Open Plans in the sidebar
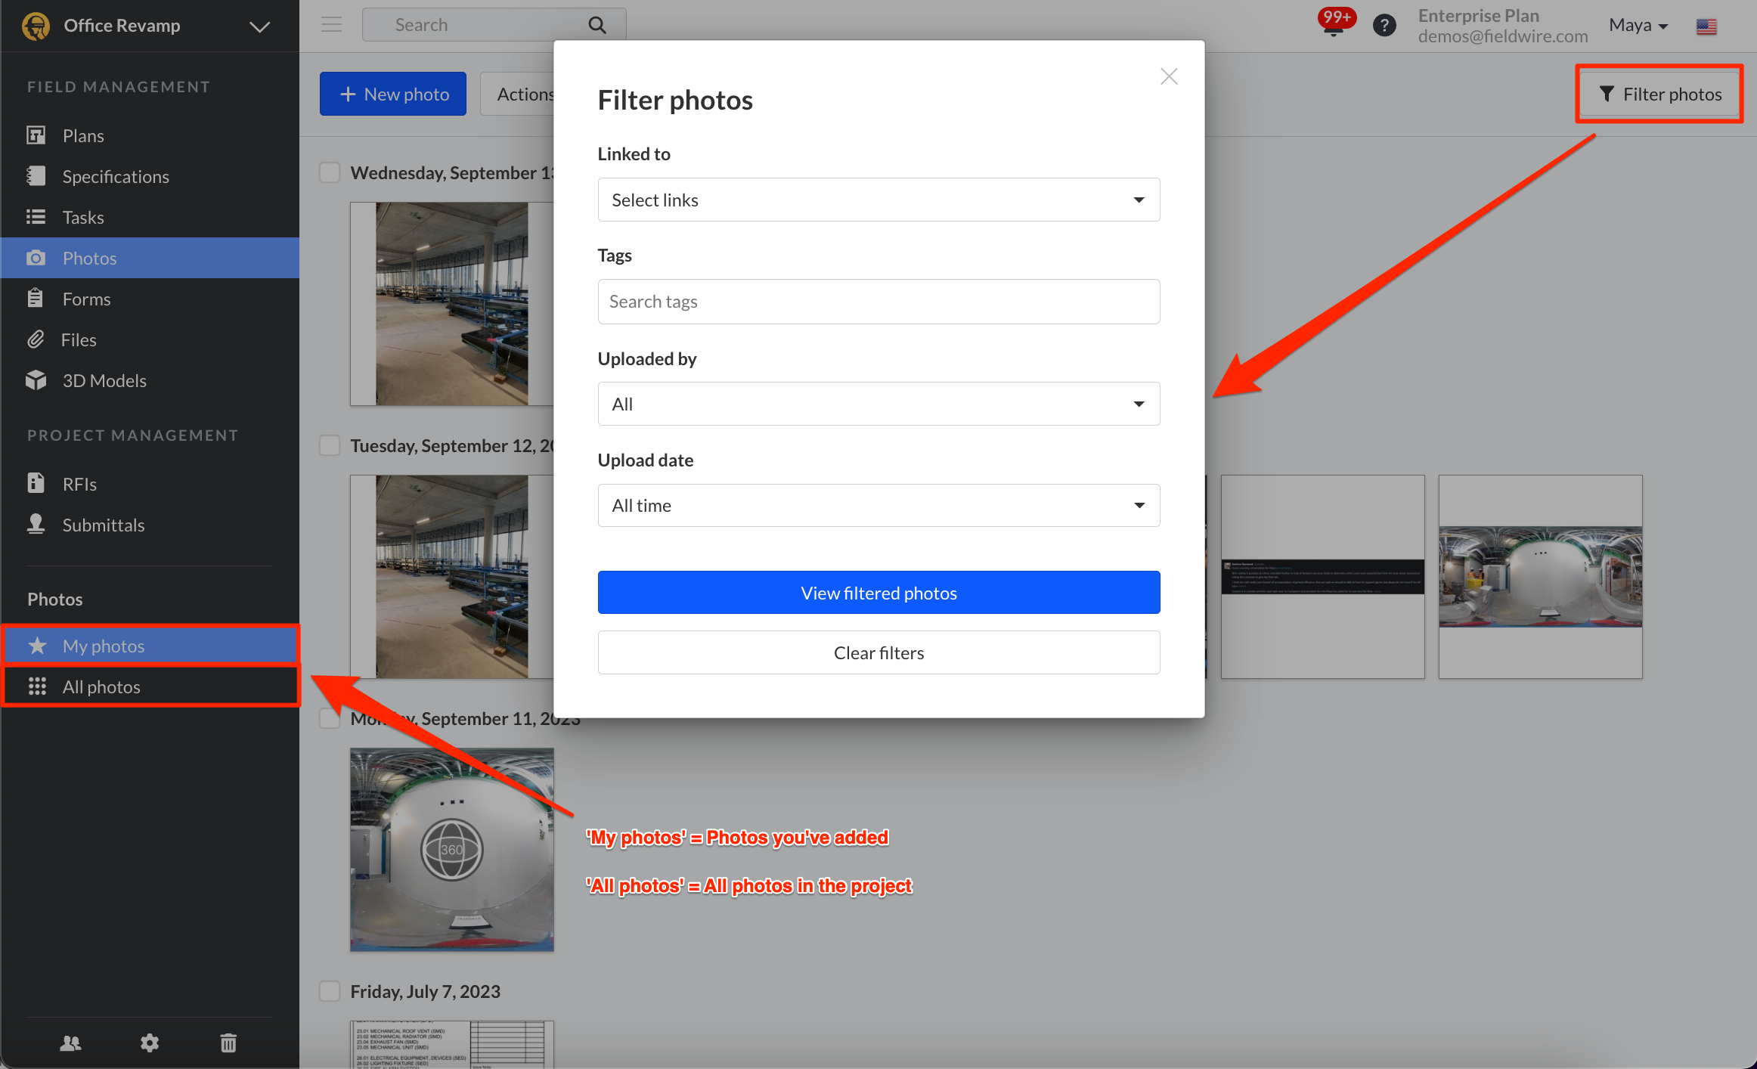 [x=150, y=135]
